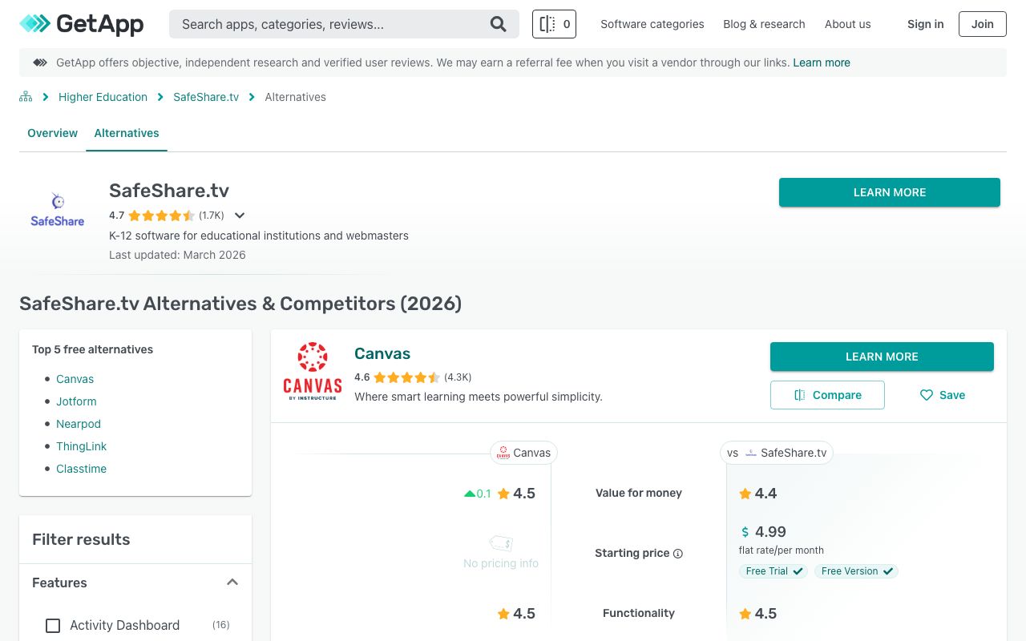The width and height of the screenshot is (1026, 641).
Task: Click the green 0.1 rating difference indicator
Action: click(x=478, y=494)
